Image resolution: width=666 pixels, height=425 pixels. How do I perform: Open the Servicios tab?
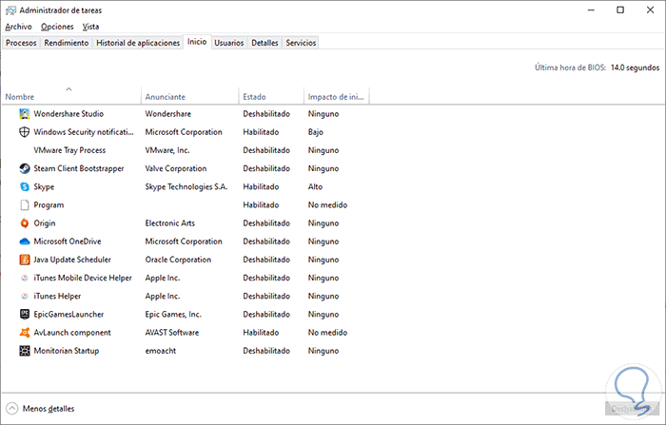click(301, 43)
